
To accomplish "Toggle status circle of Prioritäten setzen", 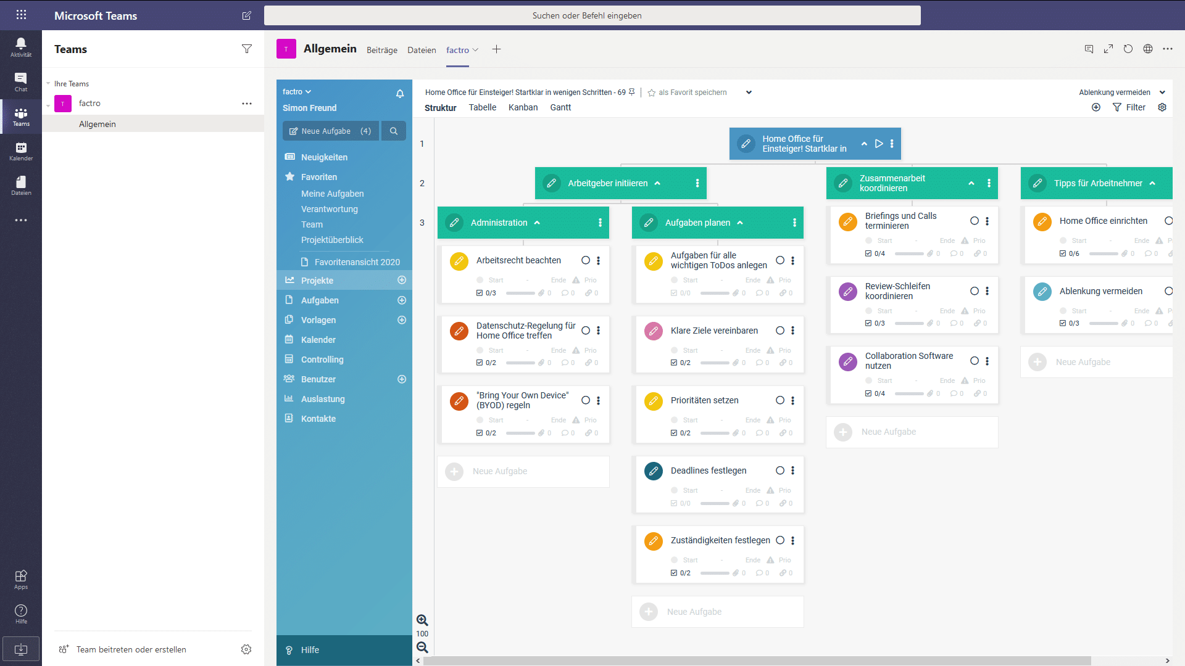I will [780, 400].
